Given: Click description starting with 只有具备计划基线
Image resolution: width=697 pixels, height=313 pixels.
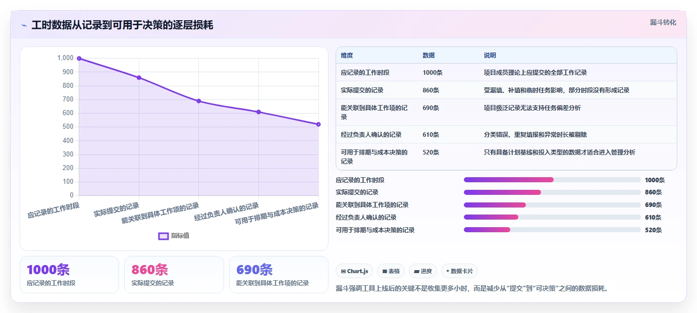Looking at the screenshot, I should 559,152.
